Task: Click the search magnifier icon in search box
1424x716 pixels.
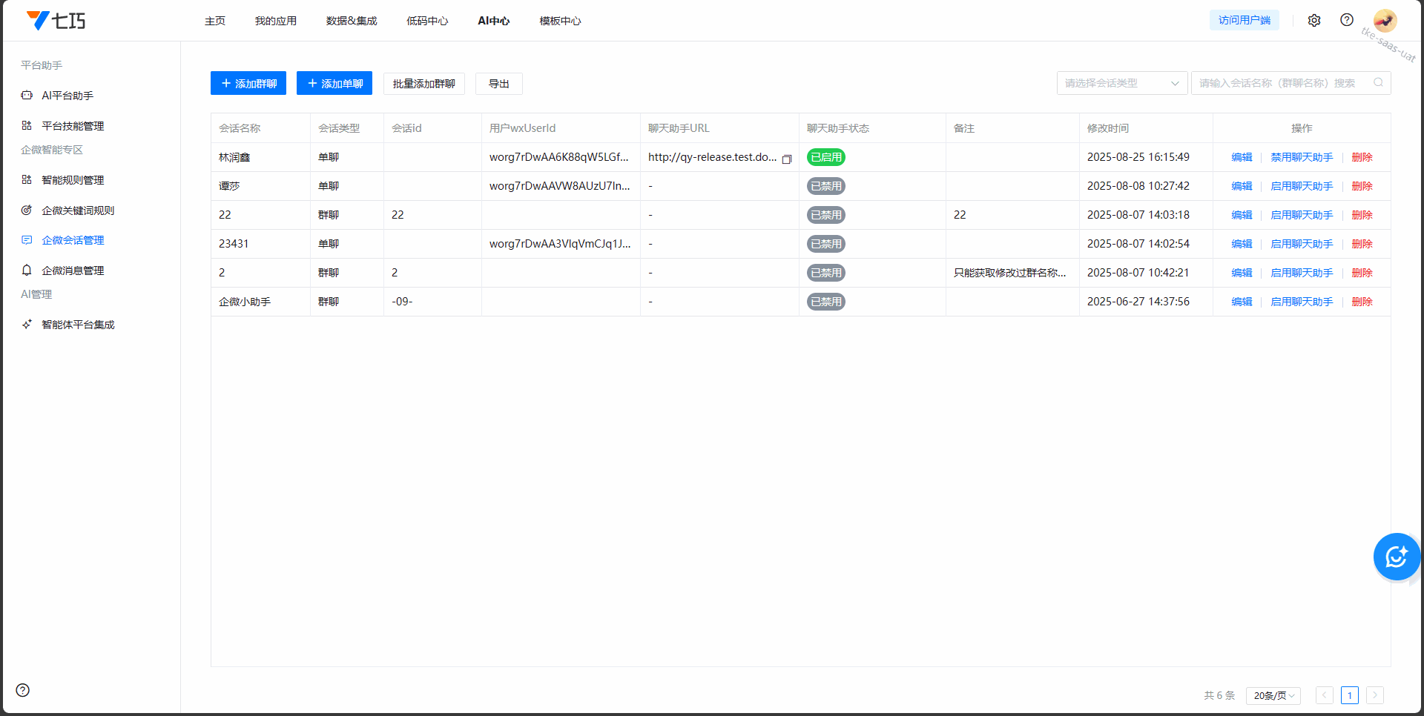Action: tap(1378, 83)
